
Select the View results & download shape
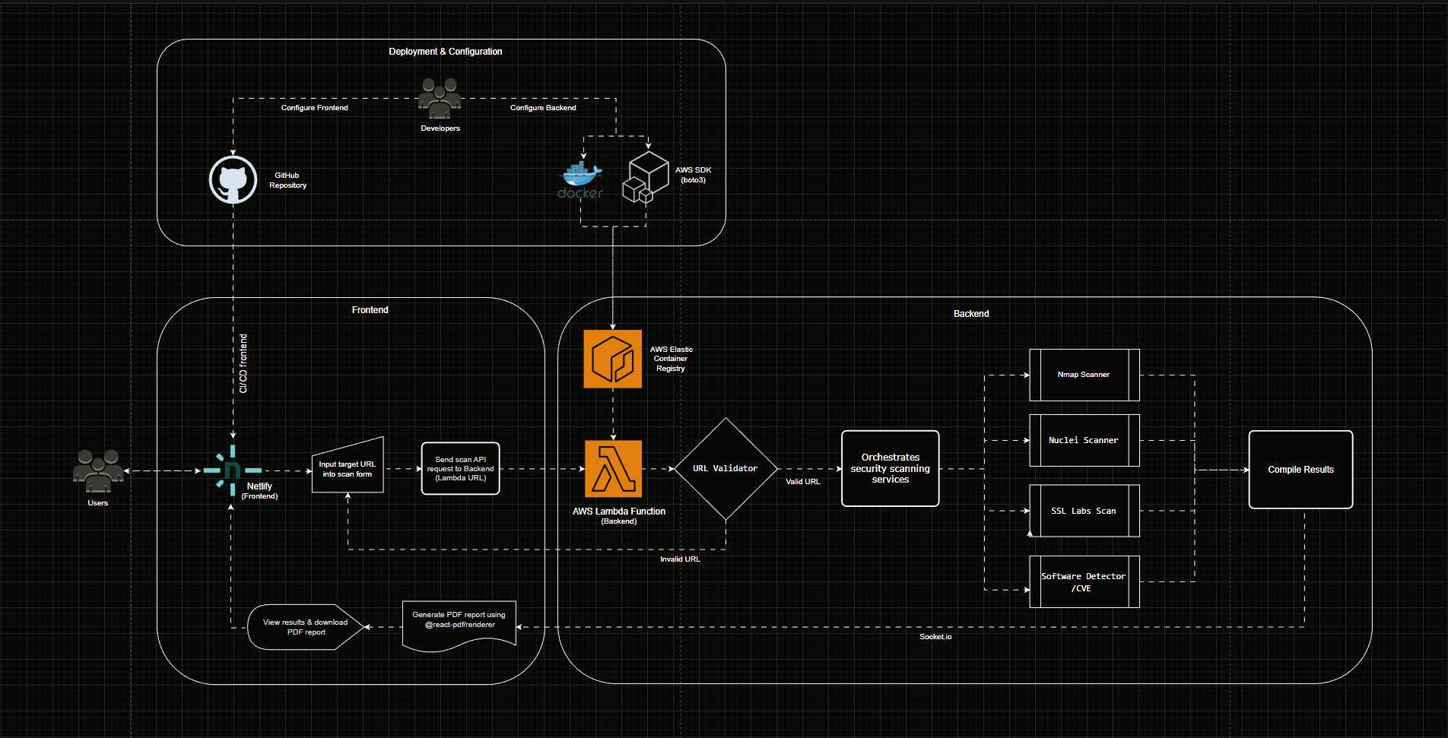305,627
